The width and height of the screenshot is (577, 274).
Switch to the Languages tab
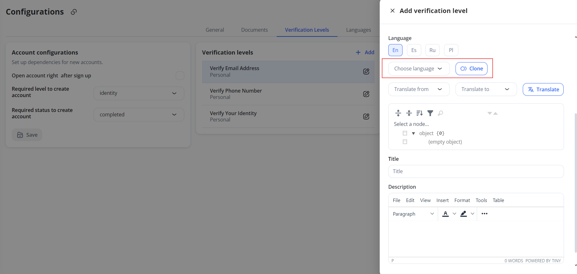(358, 30)
